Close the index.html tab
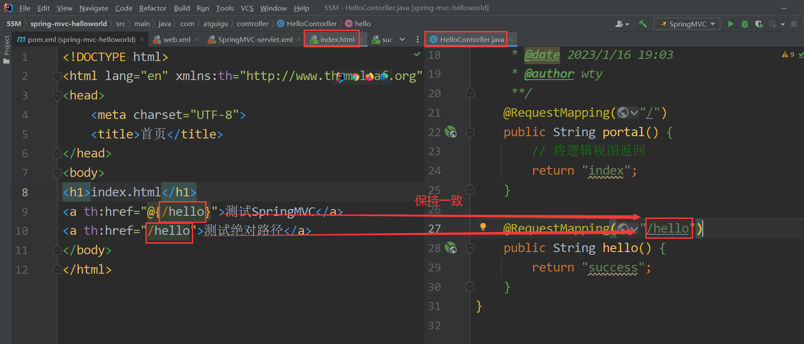The width and height of the screenshot is (804, 344). tap(361, 39)
